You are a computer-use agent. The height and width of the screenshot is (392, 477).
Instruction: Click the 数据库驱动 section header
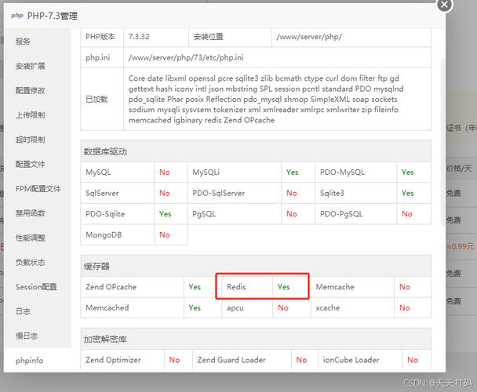click(256, 151)
